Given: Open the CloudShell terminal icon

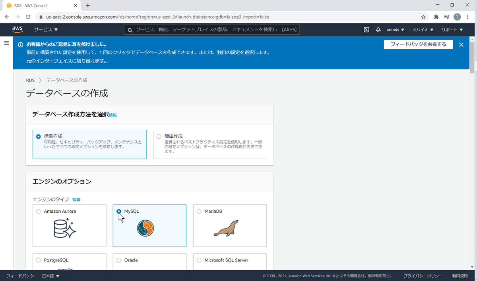Looking at the screenshot, I should pos(366,29).
